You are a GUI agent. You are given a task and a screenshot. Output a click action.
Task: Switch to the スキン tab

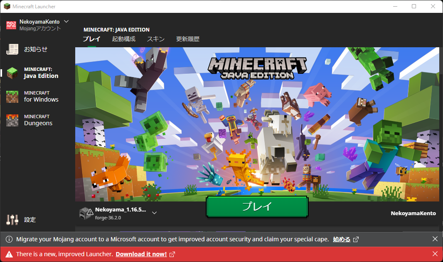click(x=156, y=39)
